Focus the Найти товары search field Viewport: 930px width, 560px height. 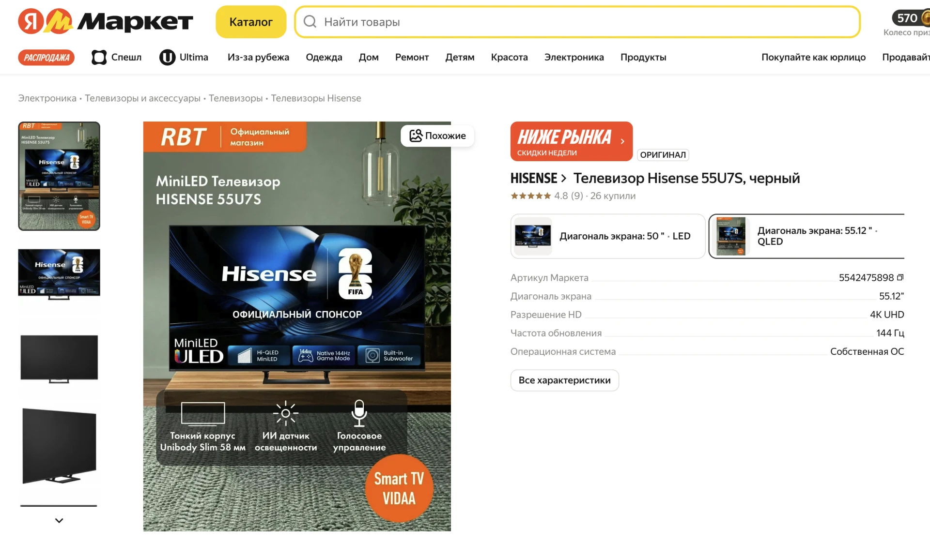click(577, 22)
